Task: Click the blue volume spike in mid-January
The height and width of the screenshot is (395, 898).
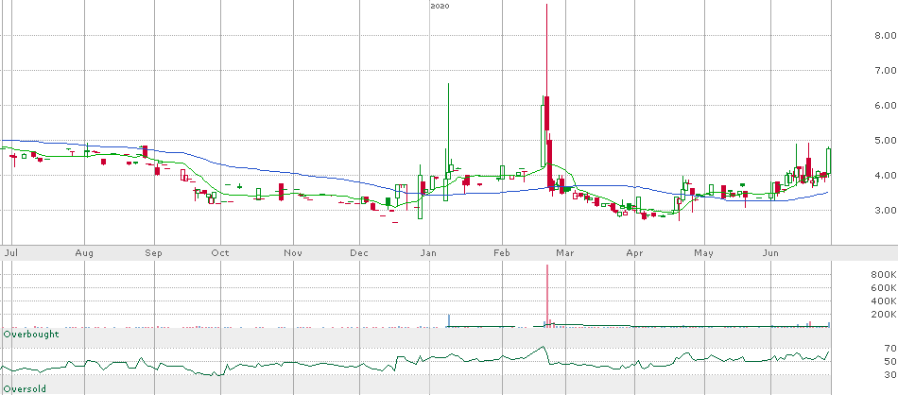Action: [448, 321]
